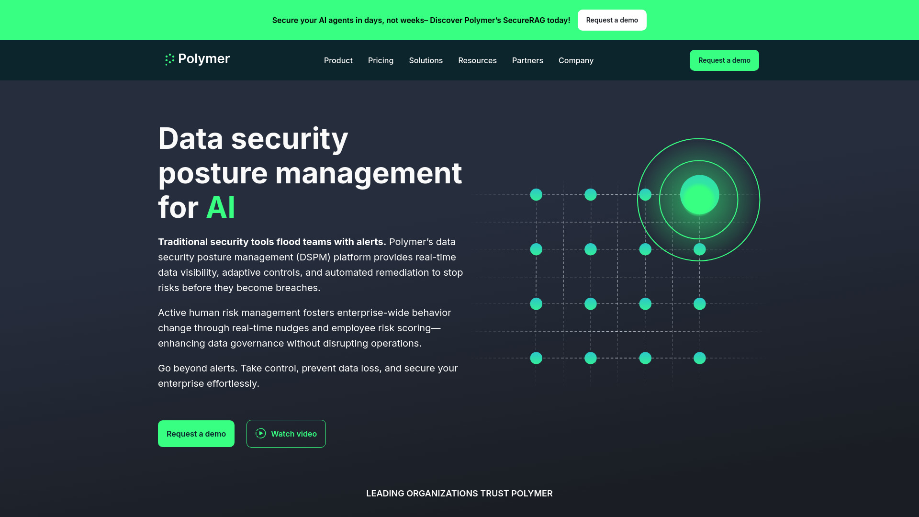This screenshot has width=919, height=517.
Task: Click the green hero Request a demo button
Action: [196, 434]
